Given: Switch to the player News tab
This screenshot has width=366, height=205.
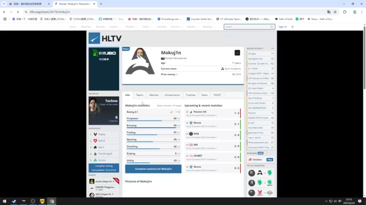Looking at the screenshot, I should click(x=204, y=95).
